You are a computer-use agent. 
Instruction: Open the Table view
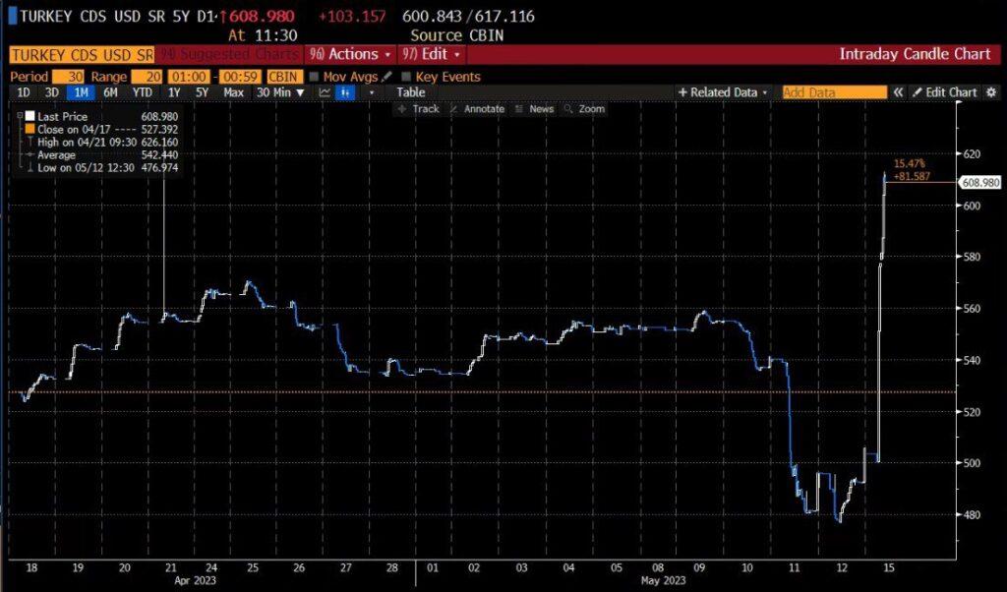pyautogui.click(x=410, y=92)
